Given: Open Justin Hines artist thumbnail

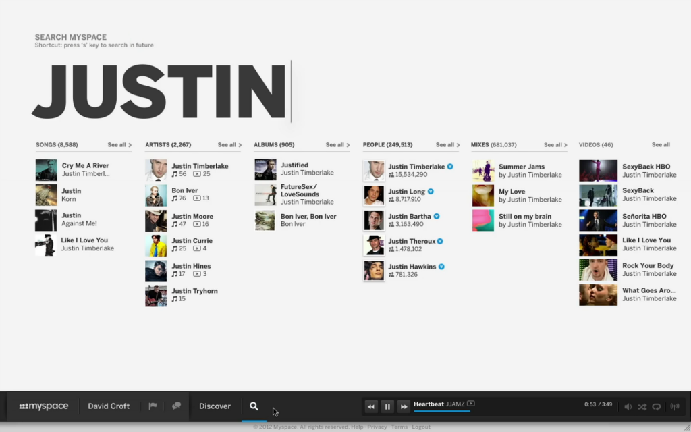Looking at the screenshot, I should tap(156, 271).
